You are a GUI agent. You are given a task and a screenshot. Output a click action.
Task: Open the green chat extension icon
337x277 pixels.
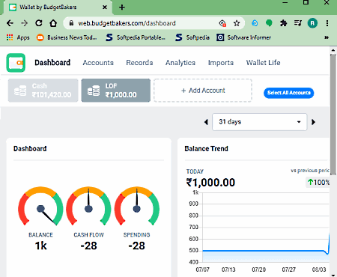(x=269, y=23)
